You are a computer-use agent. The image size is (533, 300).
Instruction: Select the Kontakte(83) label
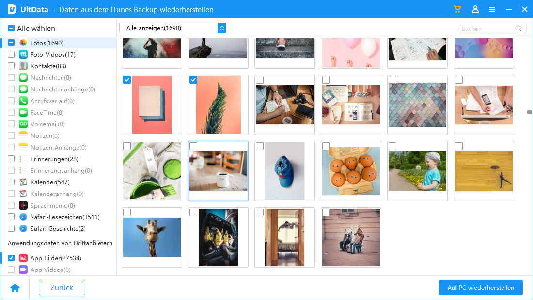pyautogui.click(x=48, y=66)
